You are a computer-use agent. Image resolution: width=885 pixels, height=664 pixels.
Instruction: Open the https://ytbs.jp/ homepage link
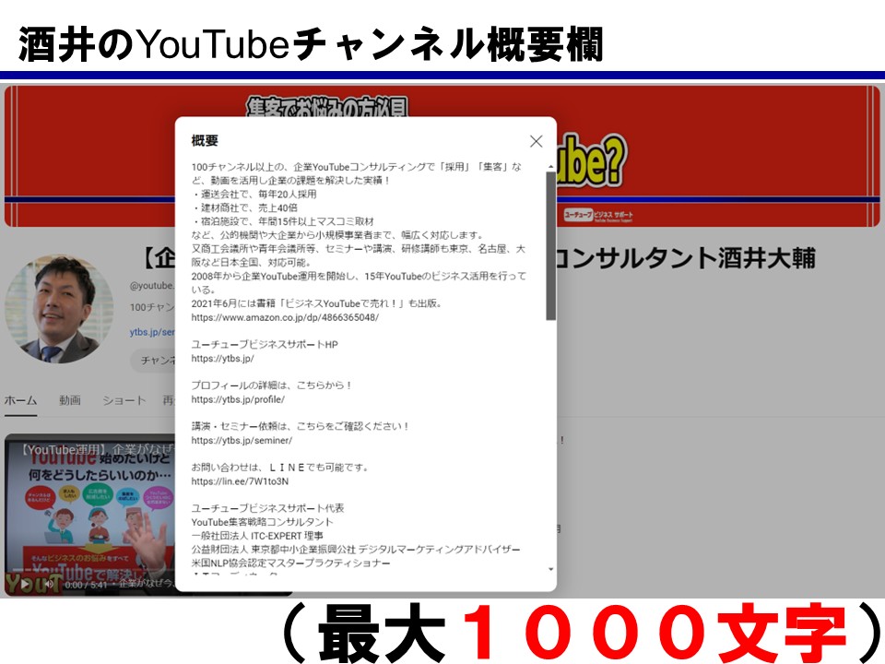click(222, 359)
